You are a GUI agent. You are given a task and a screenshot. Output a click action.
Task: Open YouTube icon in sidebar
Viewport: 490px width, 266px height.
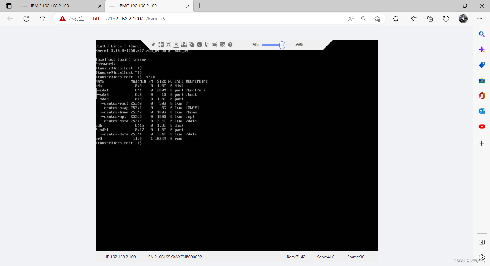(482, 127)
